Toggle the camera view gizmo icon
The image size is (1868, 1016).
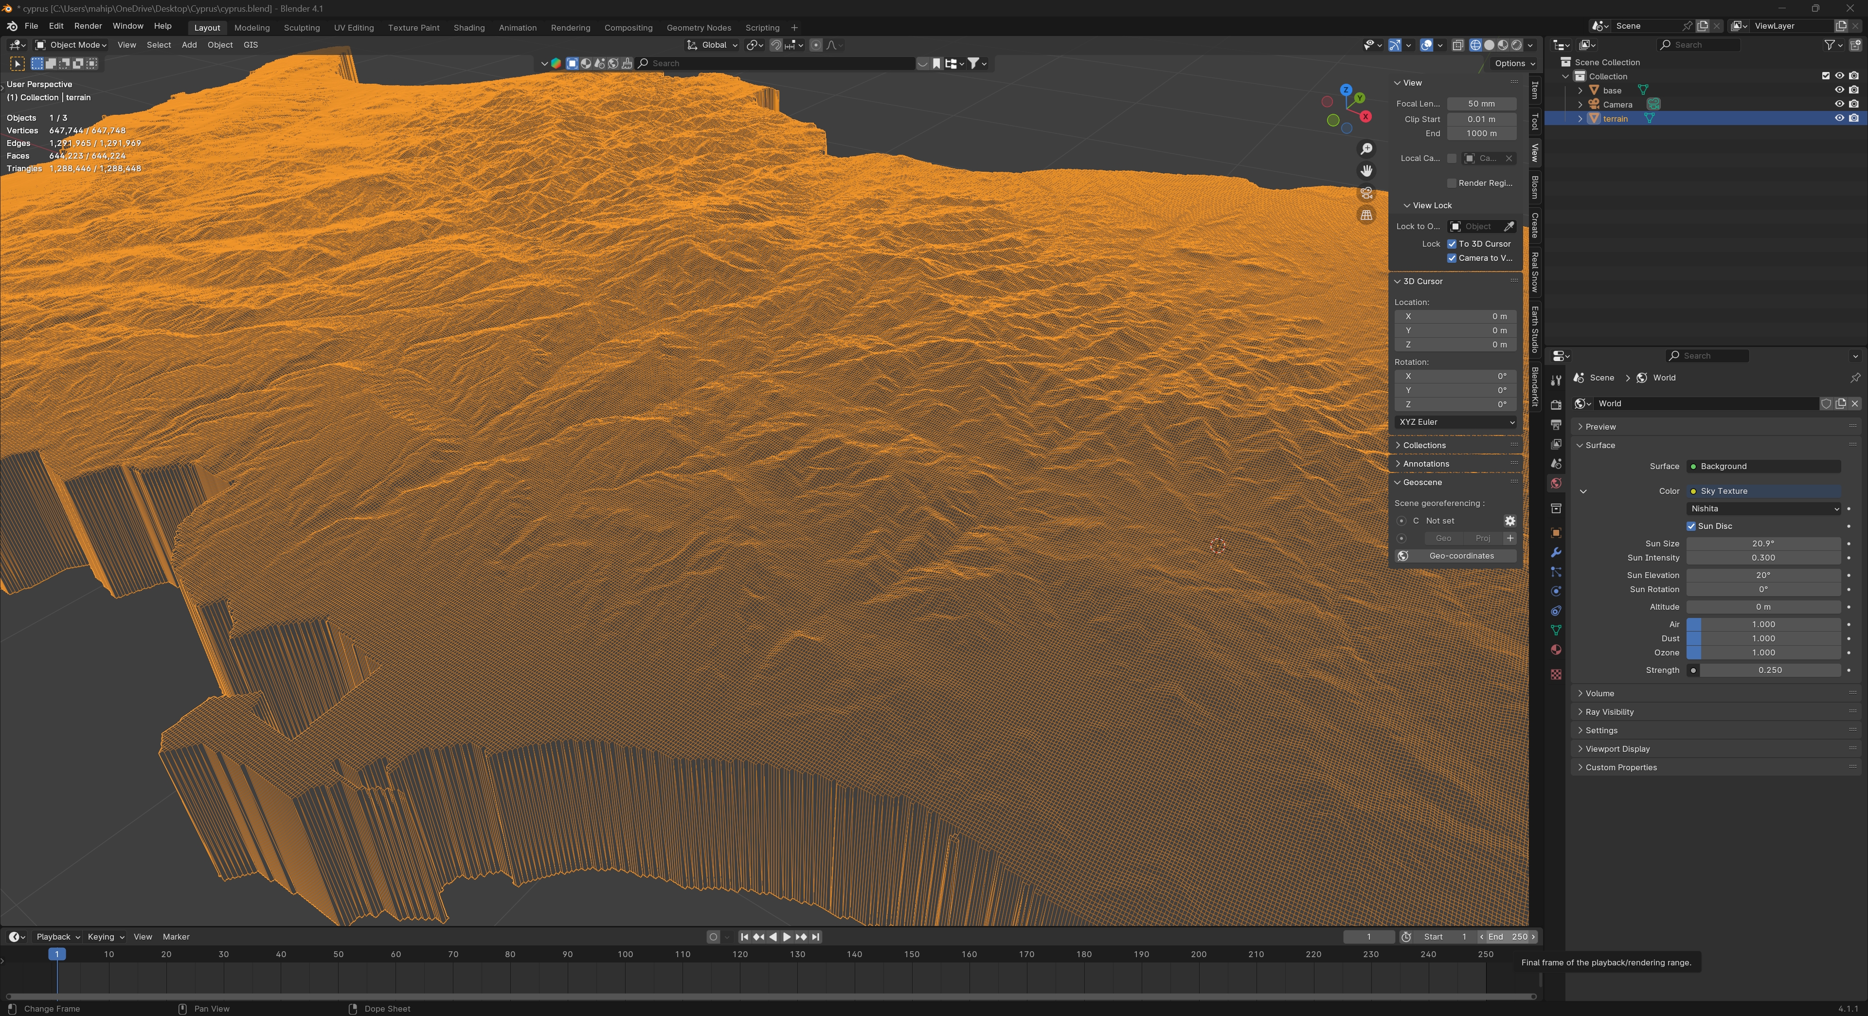click(x=1366, y=193)
